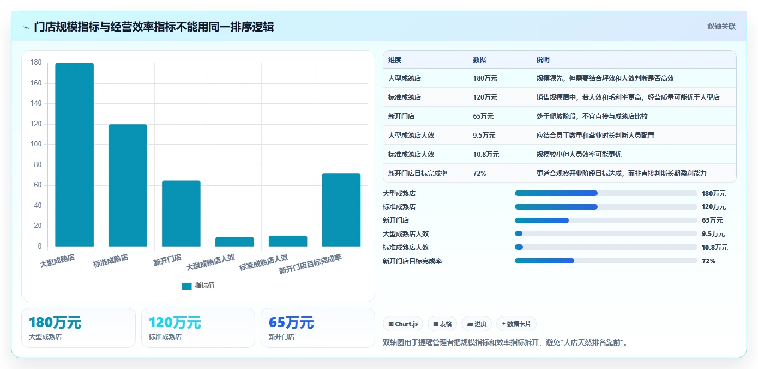Click the 72% cell in the table
This screenshot has width=758, height=369.
click(x=480, y=174)
